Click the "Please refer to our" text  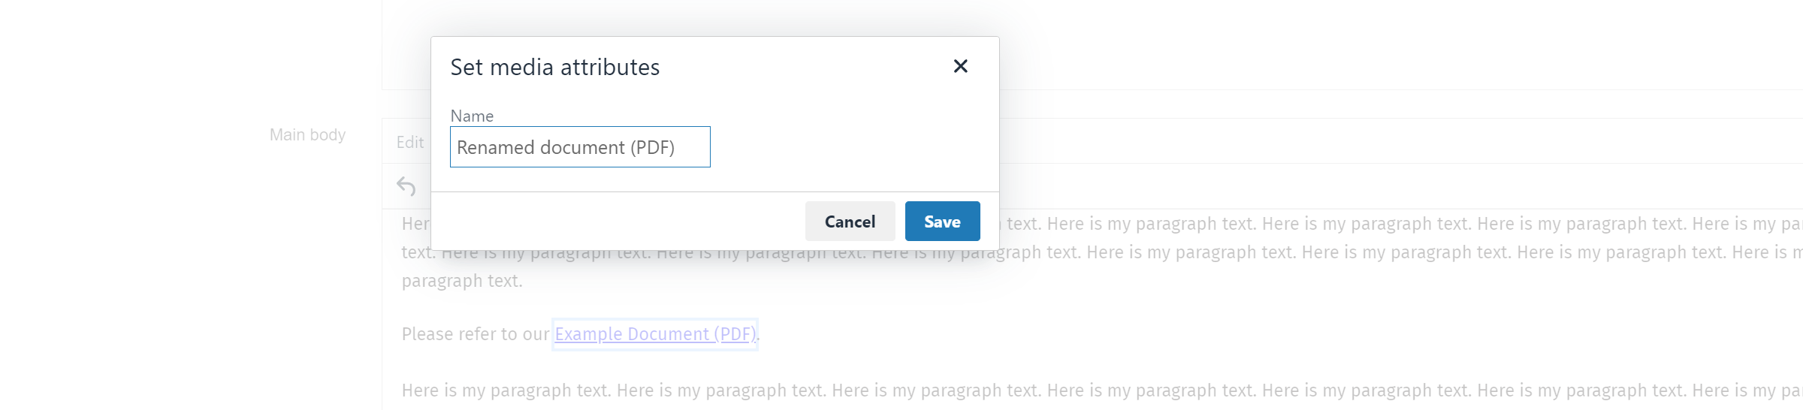click(x=475, y=334)
